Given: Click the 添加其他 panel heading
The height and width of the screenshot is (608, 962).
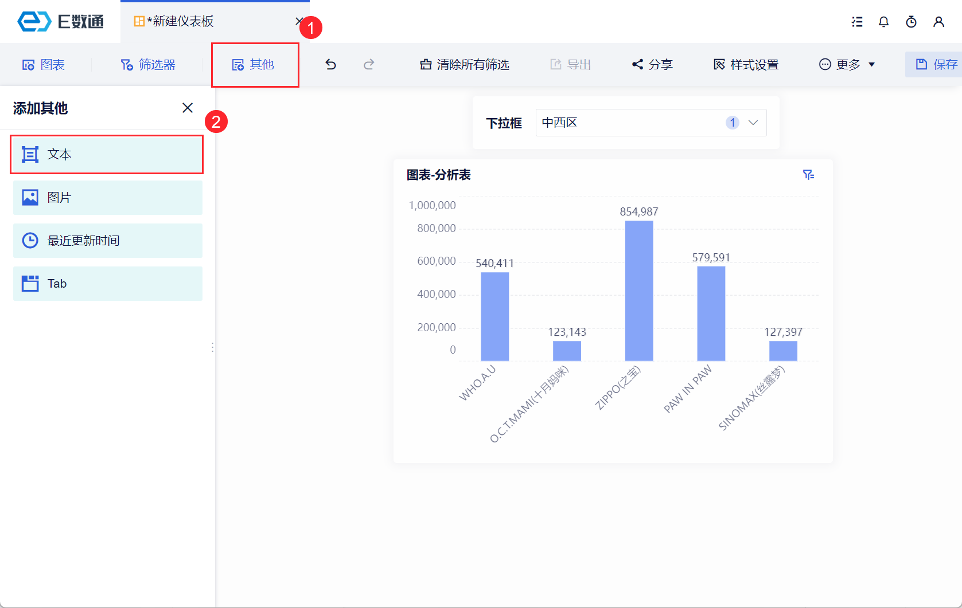Looking at the screenshot, I should (x=40, y=108).
